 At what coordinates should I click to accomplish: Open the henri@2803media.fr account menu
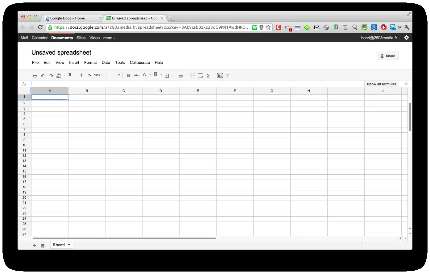pyautogui.click(x=381, y=38)
